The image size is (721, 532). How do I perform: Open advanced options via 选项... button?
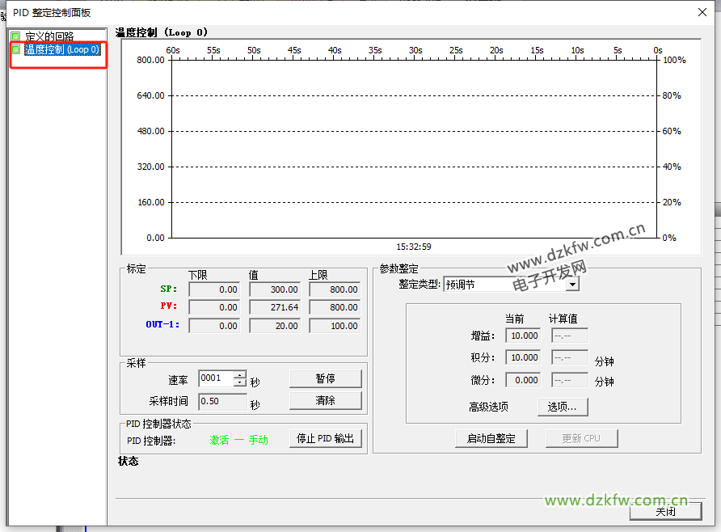[563, 407]
